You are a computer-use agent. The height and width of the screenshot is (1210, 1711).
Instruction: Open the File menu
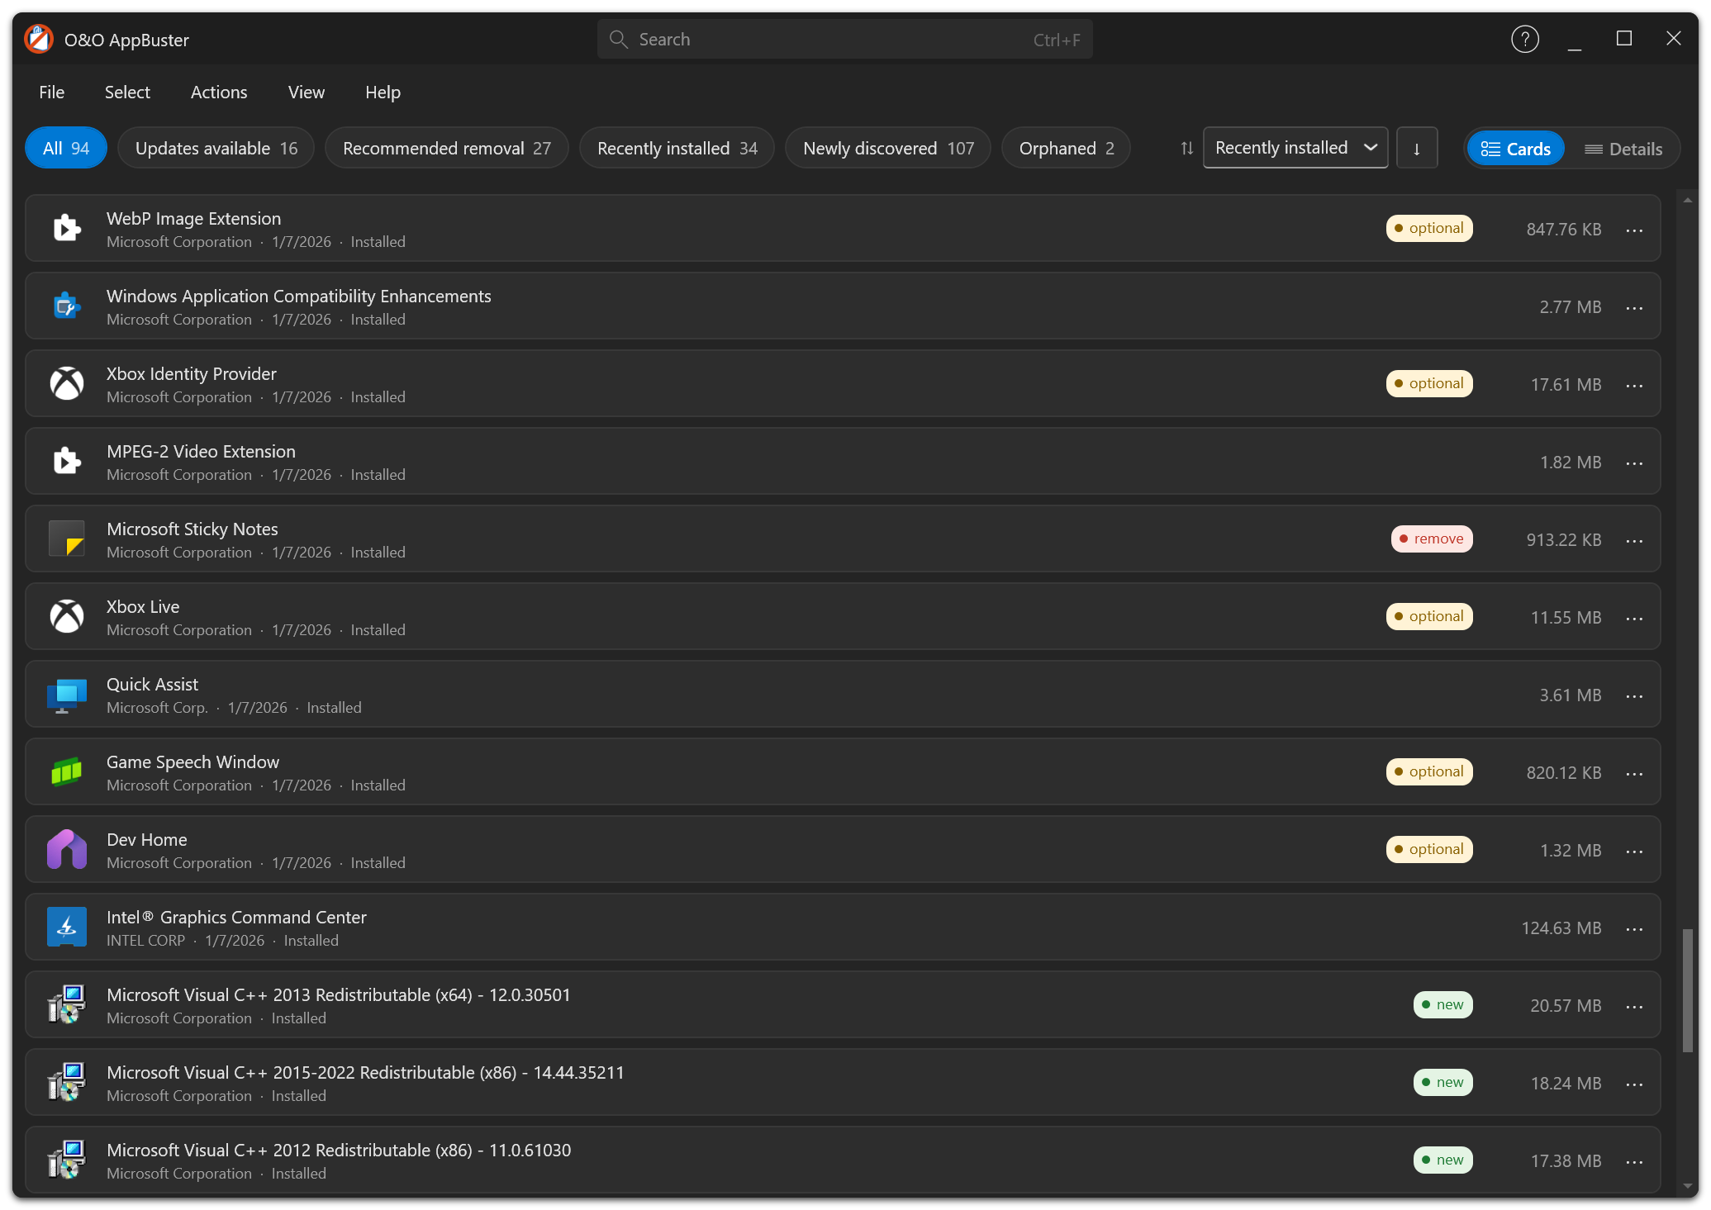pos(51,92)
